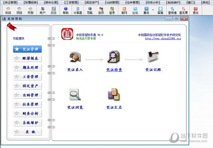Open the [系统维护] menu
Screen dimensions: 213x148
coord(173,2)
